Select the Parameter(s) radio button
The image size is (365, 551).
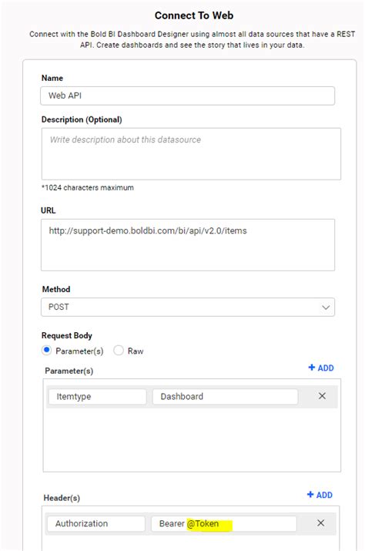point(46,351)
